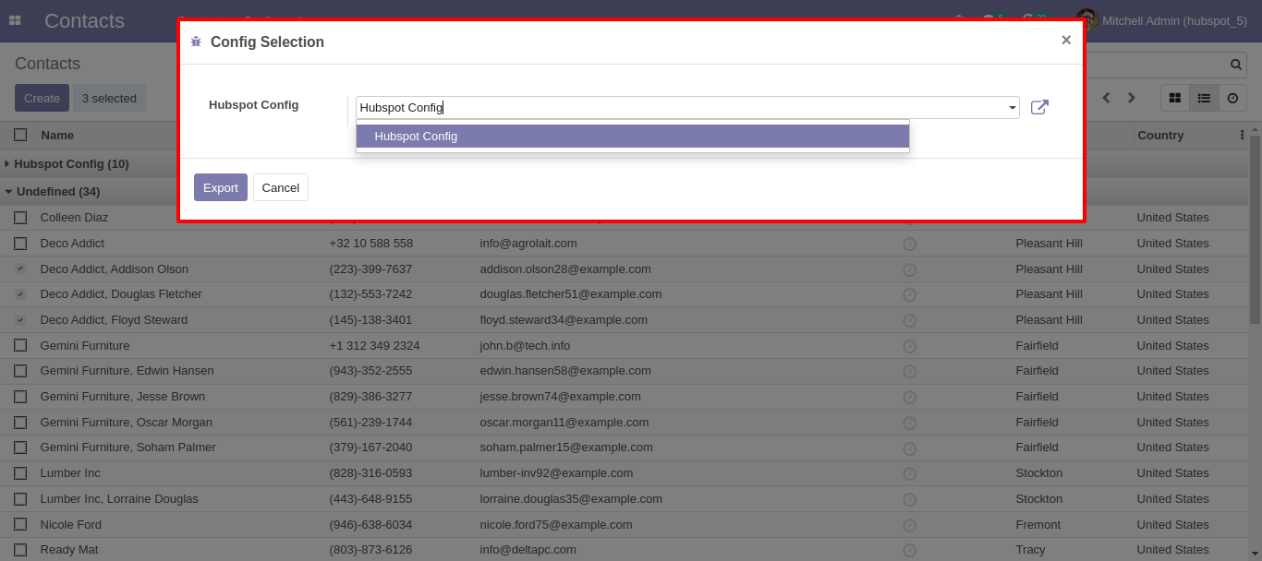Click email info@deltapc.com
This screenshot has height=561, width=1262.
point(528,549)
